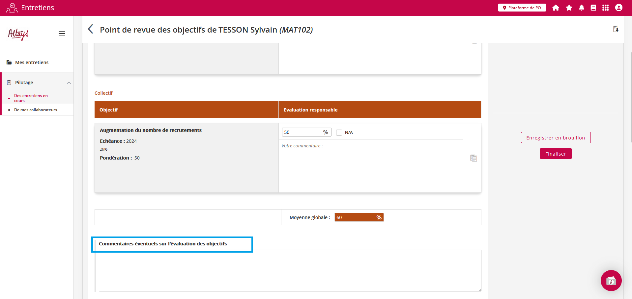Select De mes collaborateurs

[36, 110]
